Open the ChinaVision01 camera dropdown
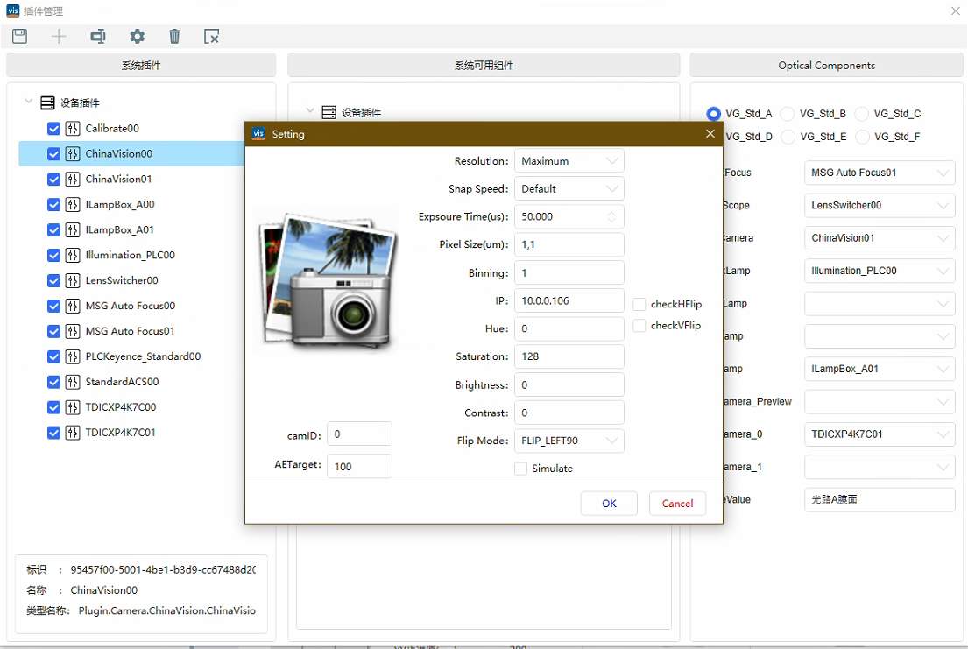Viewport: 968px width, 649px height. tap(880, 237)
